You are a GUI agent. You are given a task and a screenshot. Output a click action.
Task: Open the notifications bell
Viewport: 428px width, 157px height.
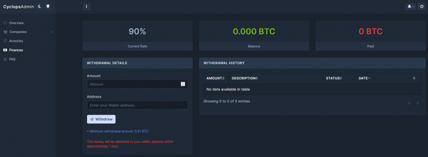(410, 7)
